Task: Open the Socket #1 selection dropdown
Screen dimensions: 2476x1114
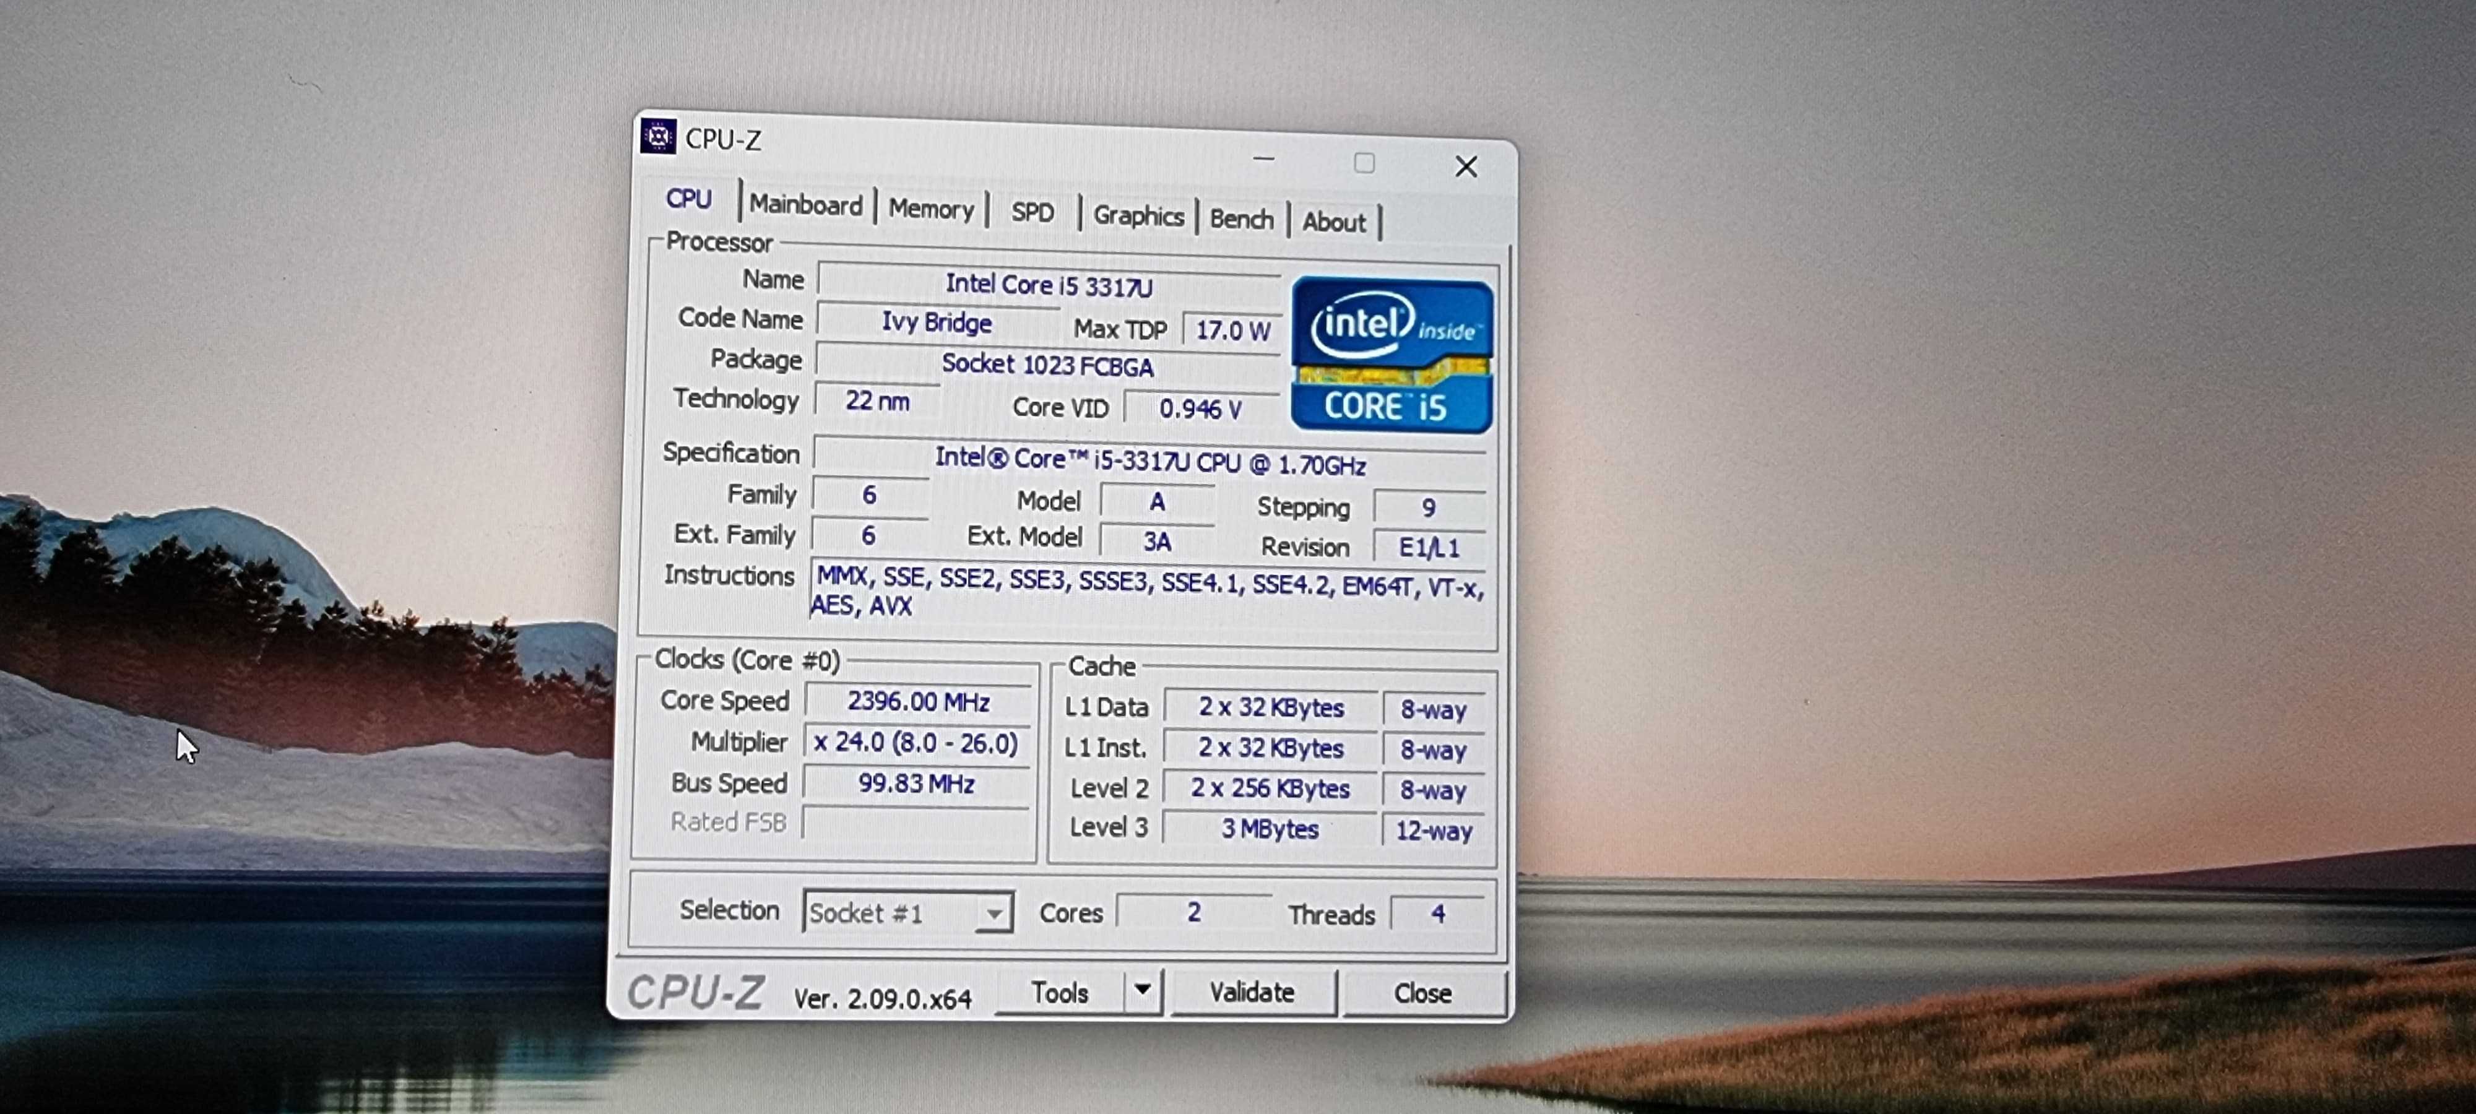Action: pyautogui.click(x=907, y=912)
